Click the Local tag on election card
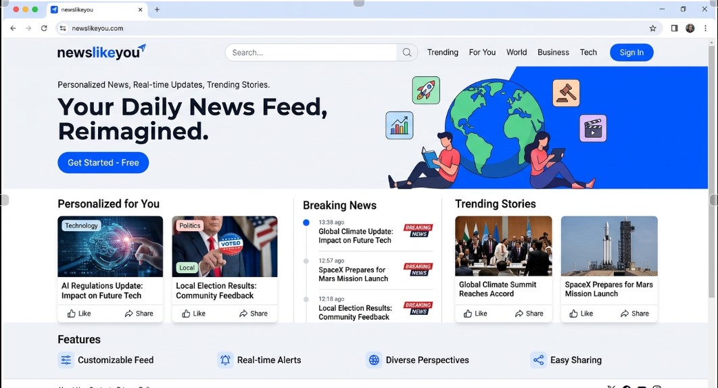The height and width of the screenshot is (388, 718). pyautogui.click(x=187, y=268)
